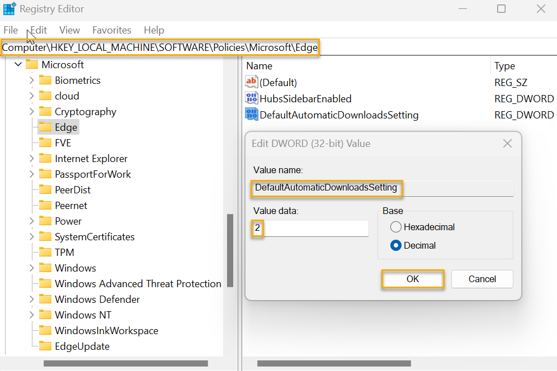The height and width of the screenshot is (371, 557).
Task: Select the Windows Defender folder icon
Action: pos(45,299)
